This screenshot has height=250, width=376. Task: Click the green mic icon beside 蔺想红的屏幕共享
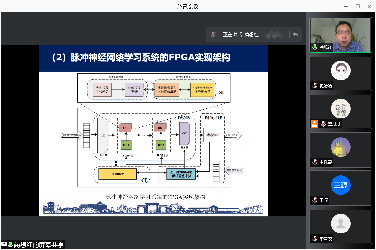tap(10, 245)
